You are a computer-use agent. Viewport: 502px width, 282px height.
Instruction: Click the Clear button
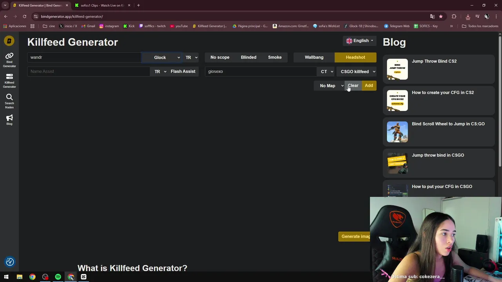point(353,86)
